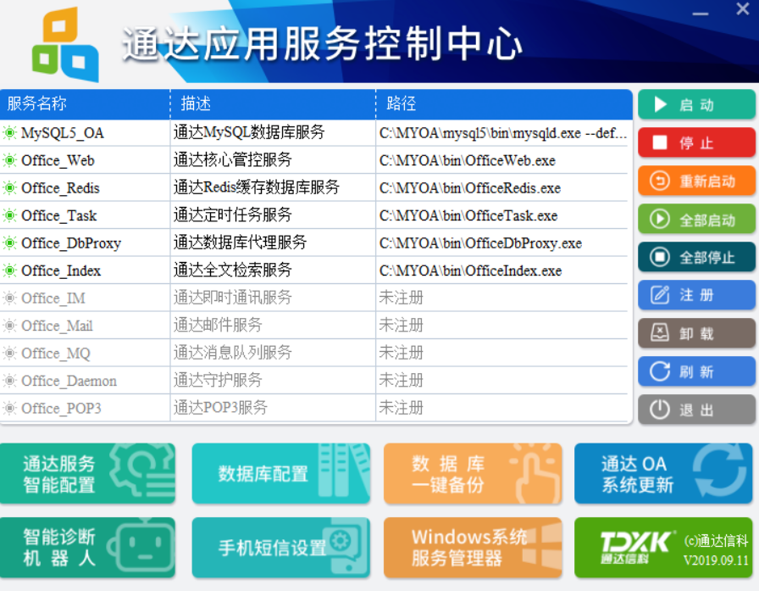Click description 通达数据库代理服务

[240, 243]
